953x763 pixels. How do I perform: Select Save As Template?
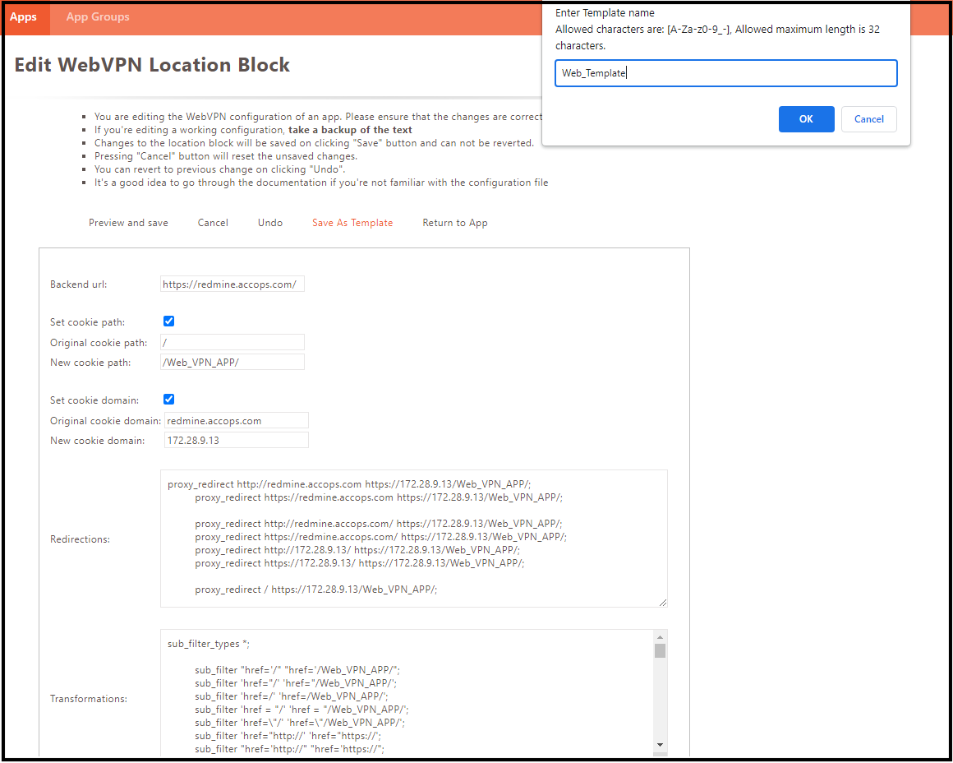[352, 222]
